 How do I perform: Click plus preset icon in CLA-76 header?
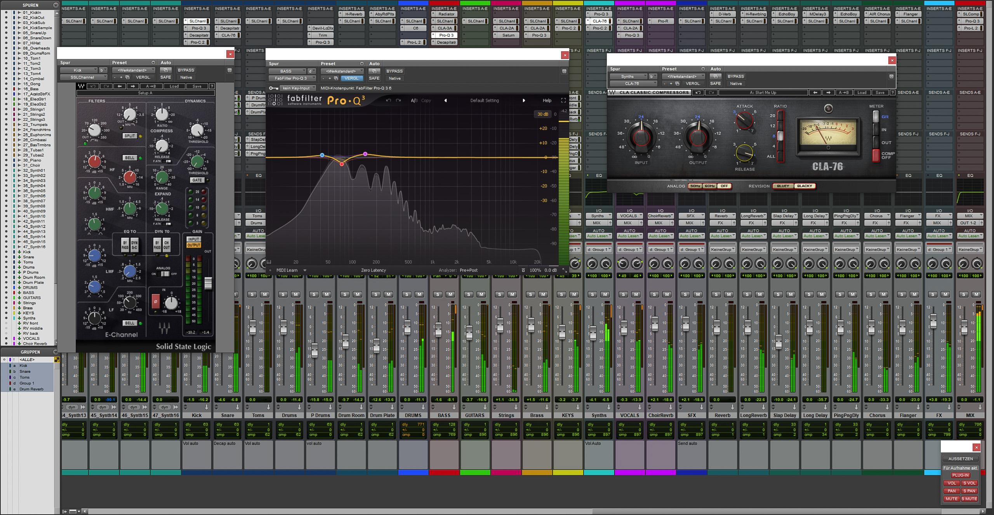671,84
